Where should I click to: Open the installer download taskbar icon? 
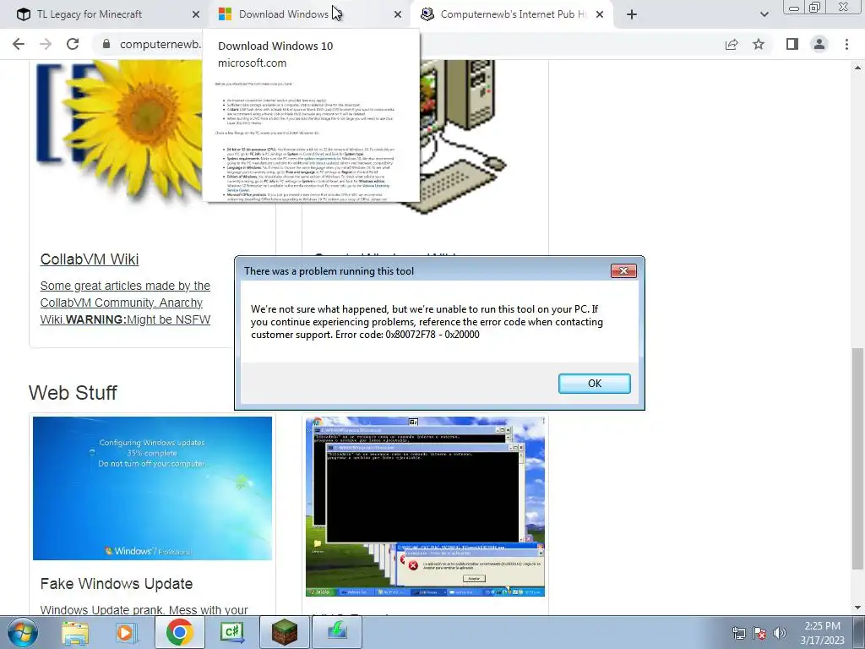337,632
